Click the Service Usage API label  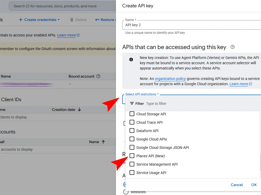pos(151,173)
